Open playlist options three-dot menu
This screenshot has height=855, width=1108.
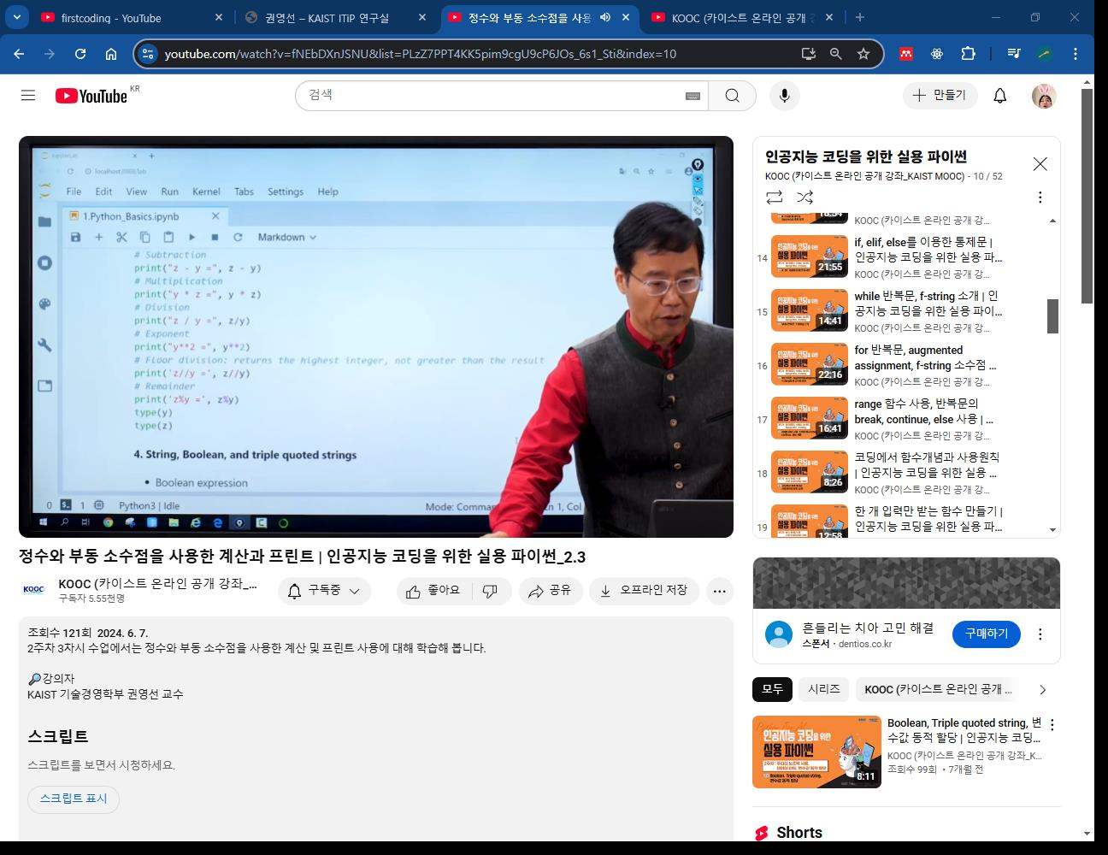pos(1040,198)
